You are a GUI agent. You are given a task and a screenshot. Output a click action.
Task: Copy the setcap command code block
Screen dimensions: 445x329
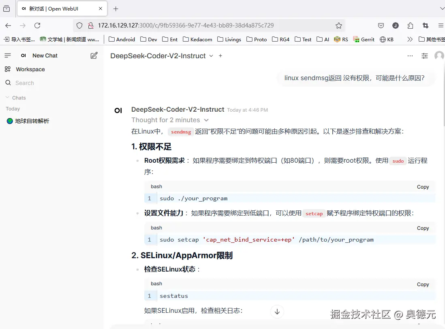tap(423, 228)
